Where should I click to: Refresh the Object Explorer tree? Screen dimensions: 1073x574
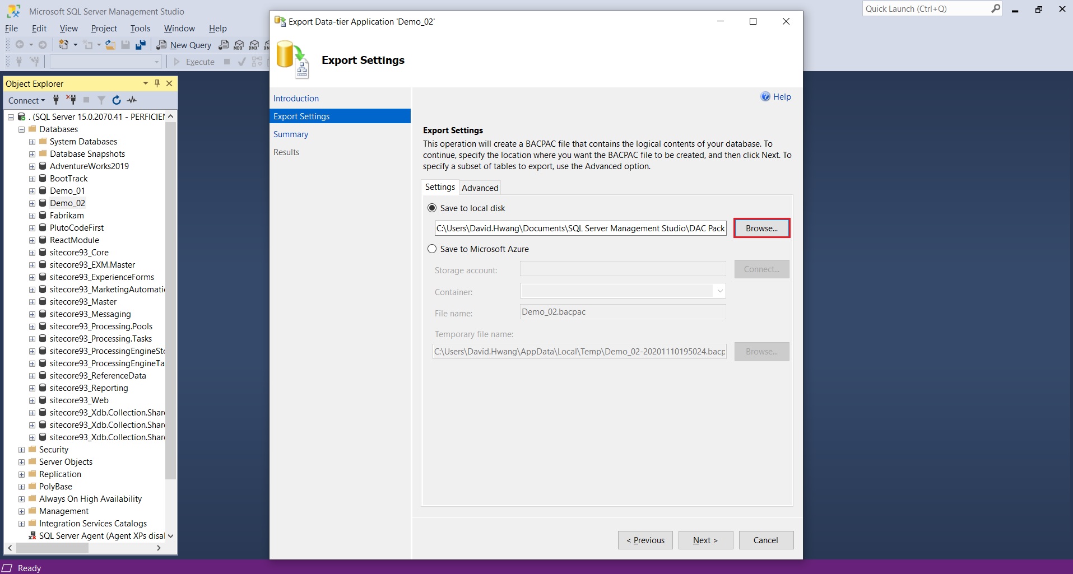117,100
